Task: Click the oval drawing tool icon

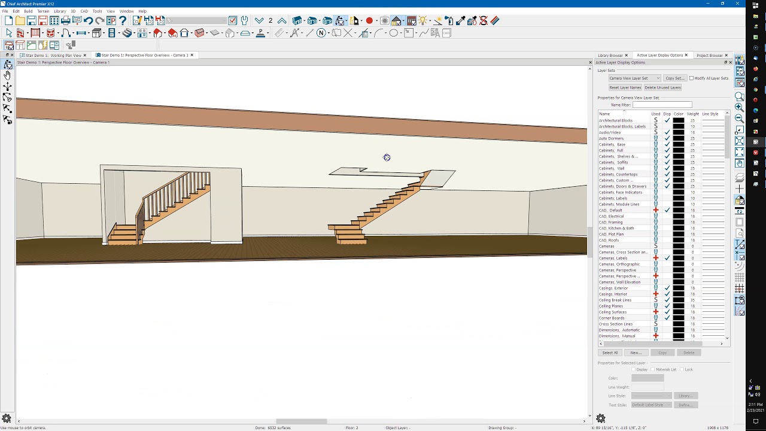Action: 394,33
